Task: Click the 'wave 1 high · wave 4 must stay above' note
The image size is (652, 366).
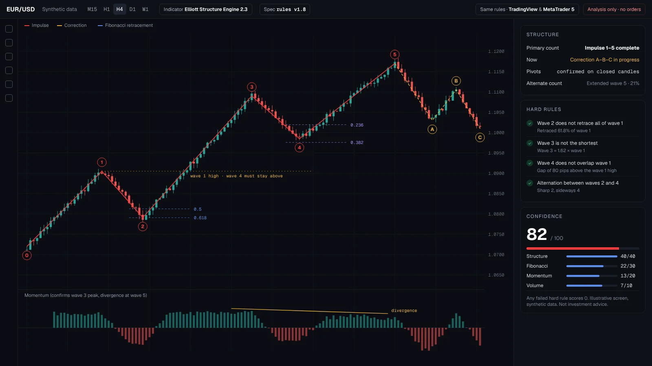Action: click(x=236, y=176)
